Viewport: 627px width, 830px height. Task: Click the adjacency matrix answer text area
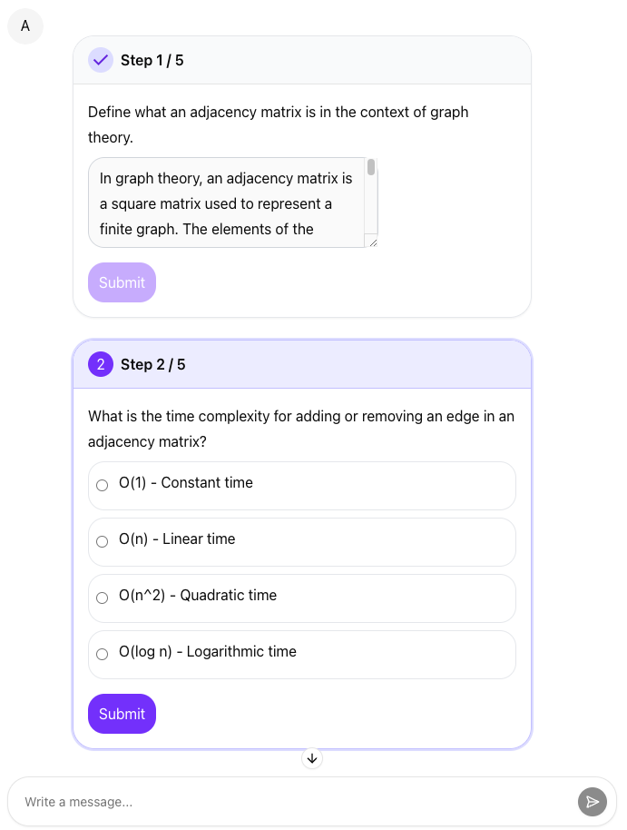click(x=233, y=203)
